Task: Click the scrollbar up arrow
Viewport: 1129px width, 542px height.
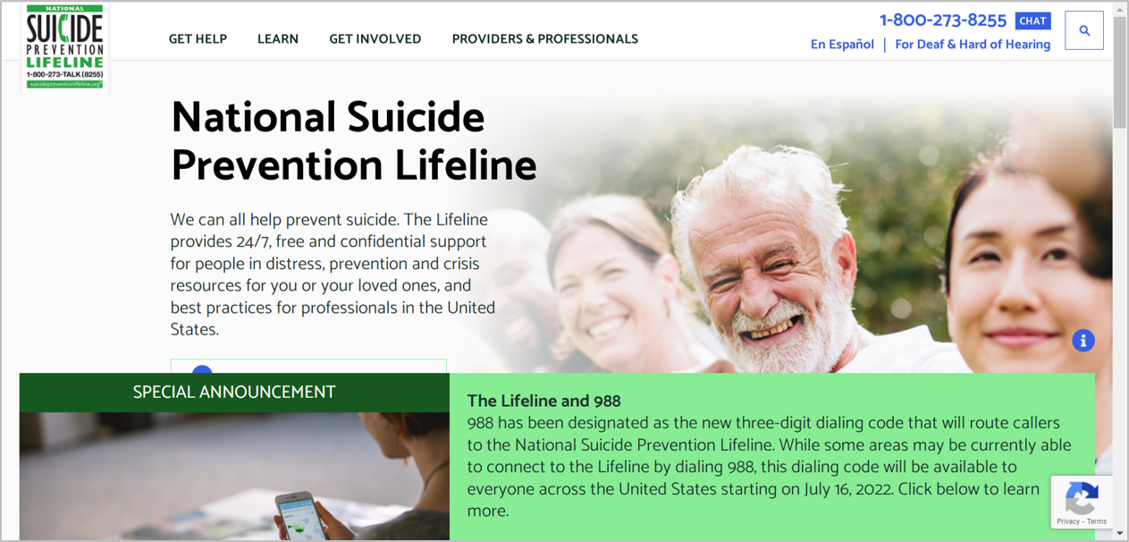Action: point(1121,9)
